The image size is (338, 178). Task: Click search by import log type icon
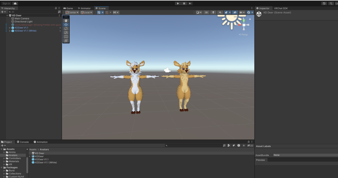click(239, 145)
